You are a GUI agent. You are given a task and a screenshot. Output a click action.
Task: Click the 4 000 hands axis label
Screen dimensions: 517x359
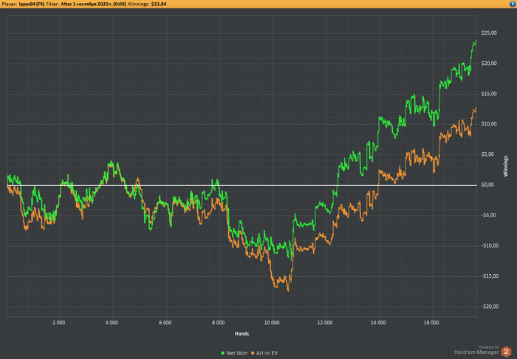point(112,322)
